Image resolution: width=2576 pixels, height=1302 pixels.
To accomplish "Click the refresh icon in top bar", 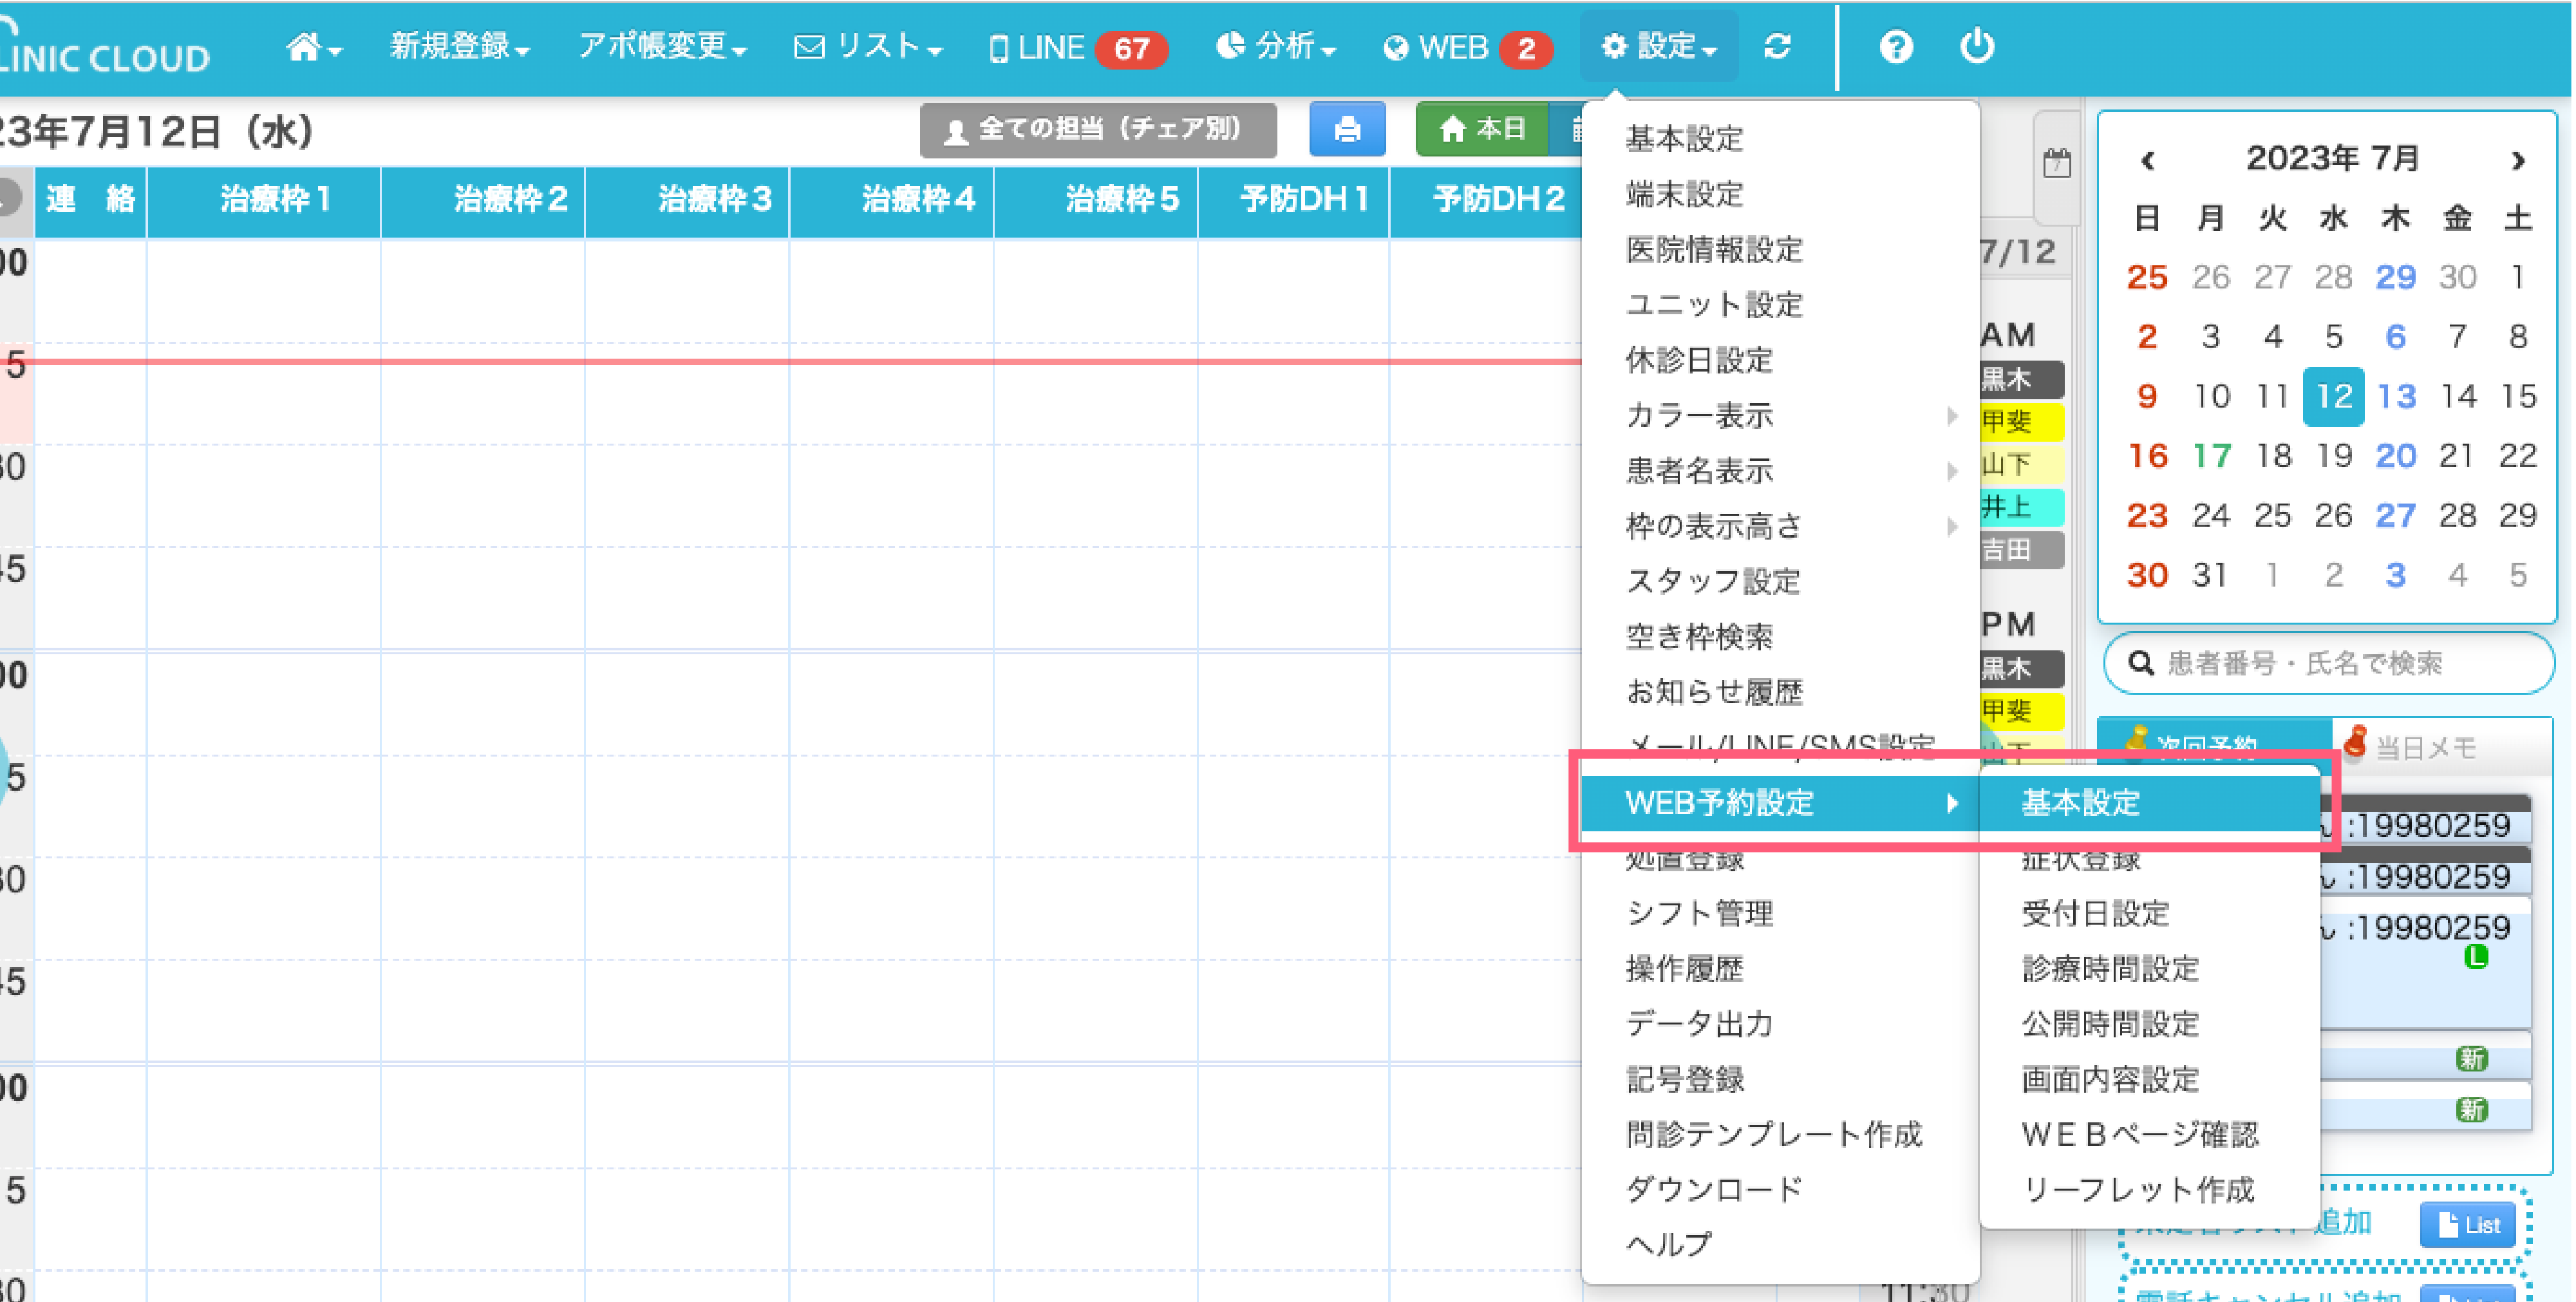I will tap(1777, 47).
